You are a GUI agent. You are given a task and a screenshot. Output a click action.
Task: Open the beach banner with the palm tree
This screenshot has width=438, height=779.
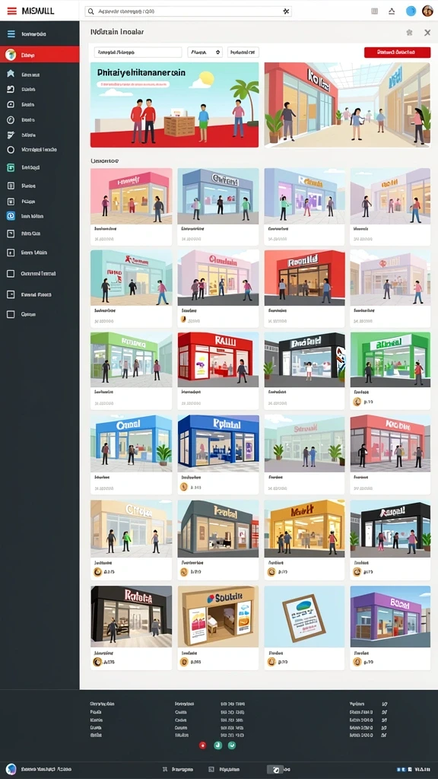[174, 105]
